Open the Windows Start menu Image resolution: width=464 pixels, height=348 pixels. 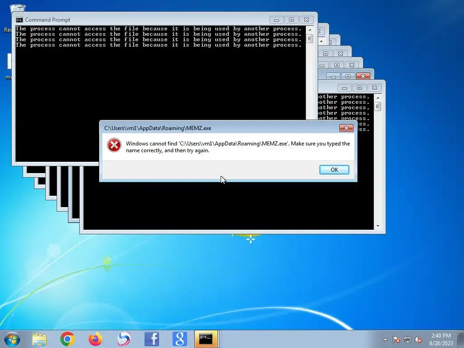(12, 339)
